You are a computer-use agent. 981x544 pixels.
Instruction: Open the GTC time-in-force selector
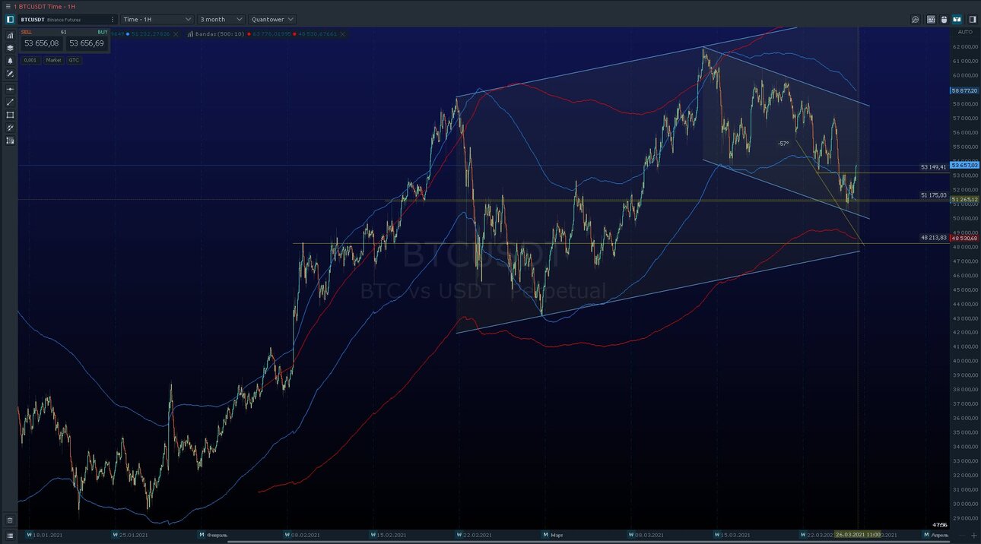[74, 60]
